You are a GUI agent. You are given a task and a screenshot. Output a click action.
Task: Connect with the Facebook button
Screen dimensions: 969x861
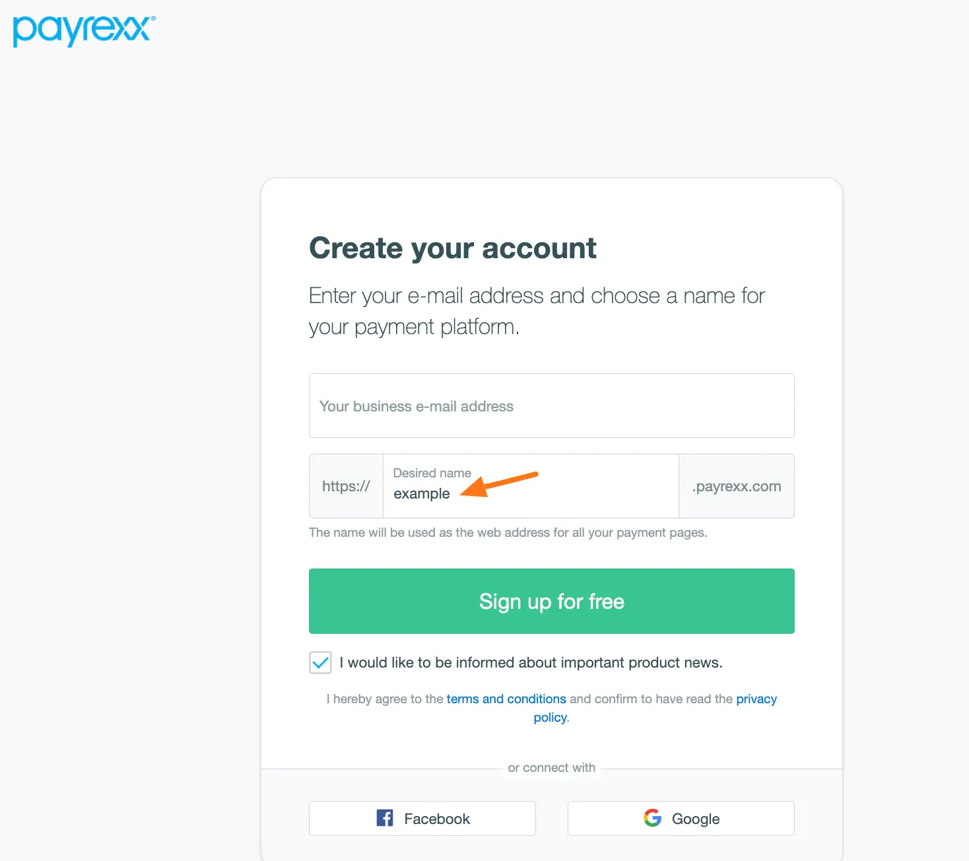(422, 818)
